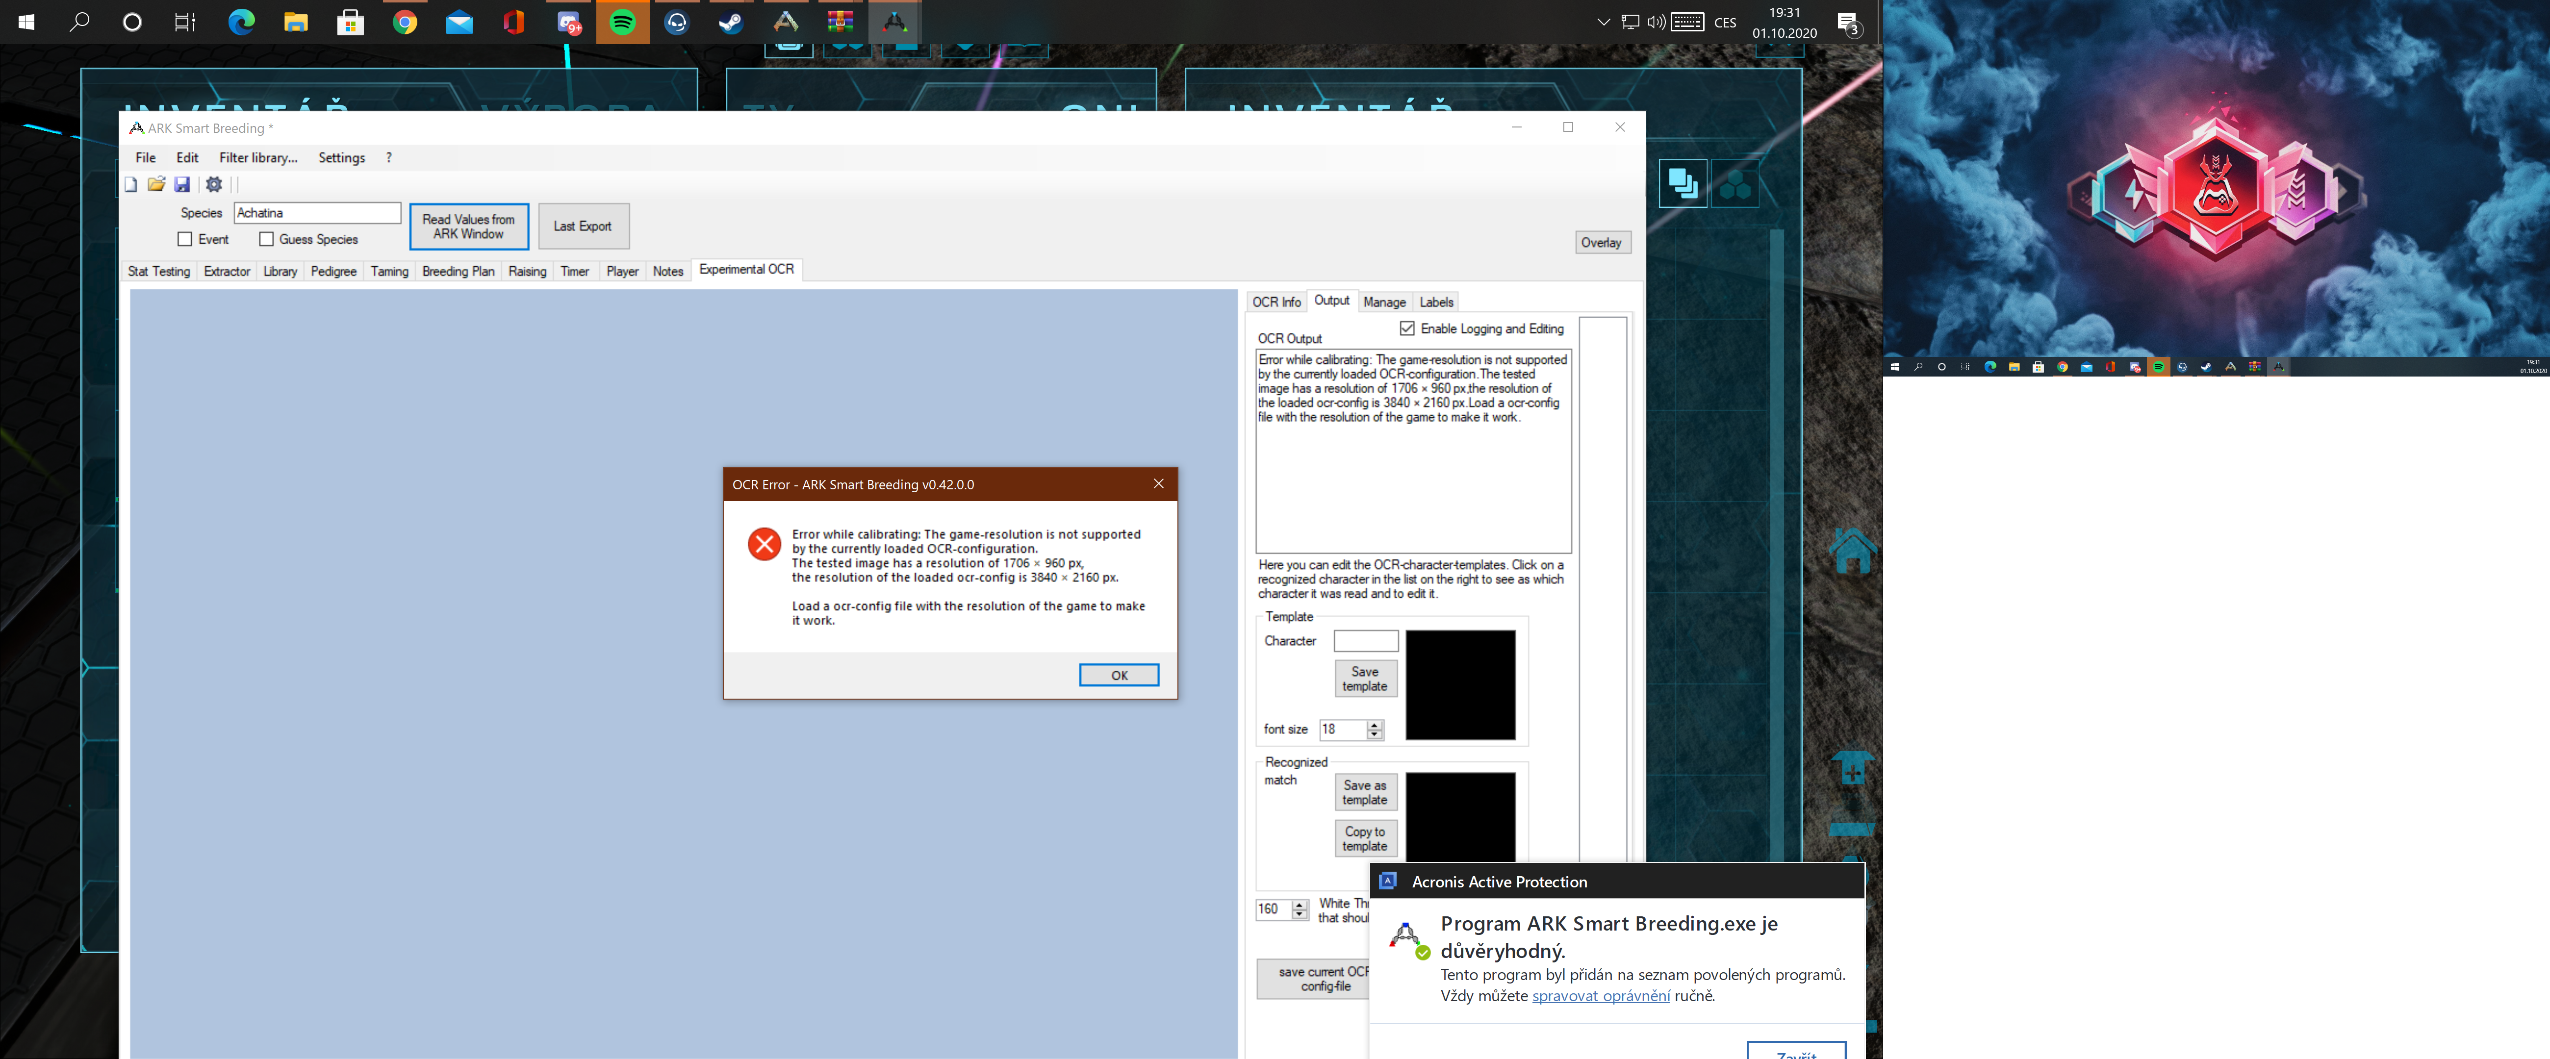
Task: Close the OCR Error dialog with X
Action: (x=1158, y=483)
